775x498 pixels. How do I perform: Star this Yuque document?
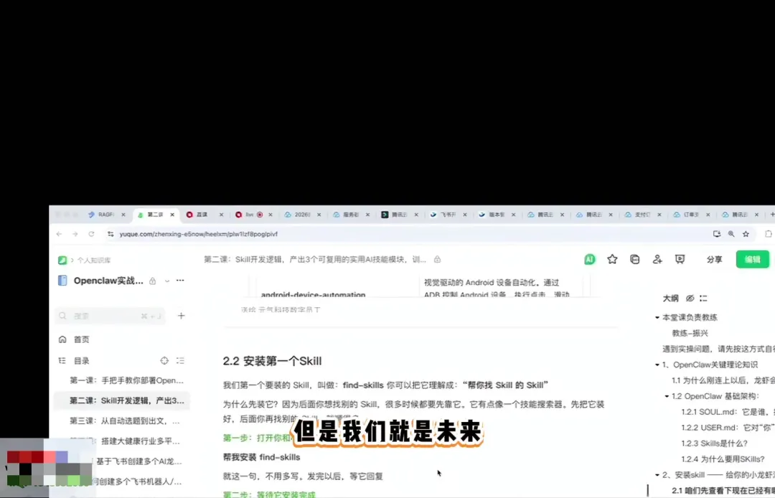click(612, 259)
